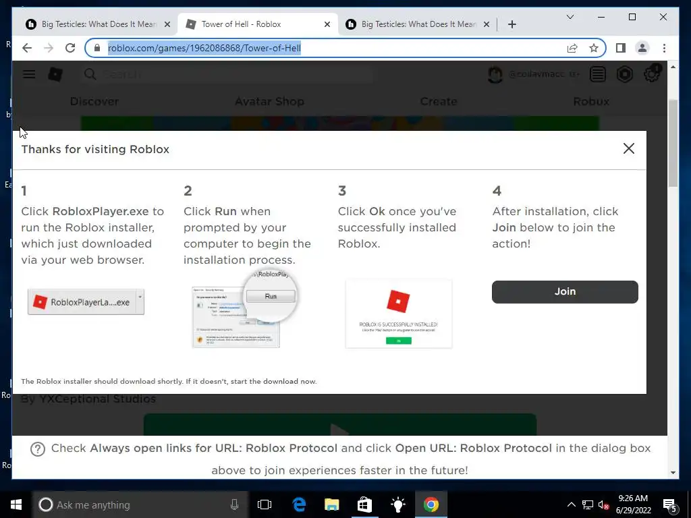Open Task View
691x518 pixels.
coord(265,505)
